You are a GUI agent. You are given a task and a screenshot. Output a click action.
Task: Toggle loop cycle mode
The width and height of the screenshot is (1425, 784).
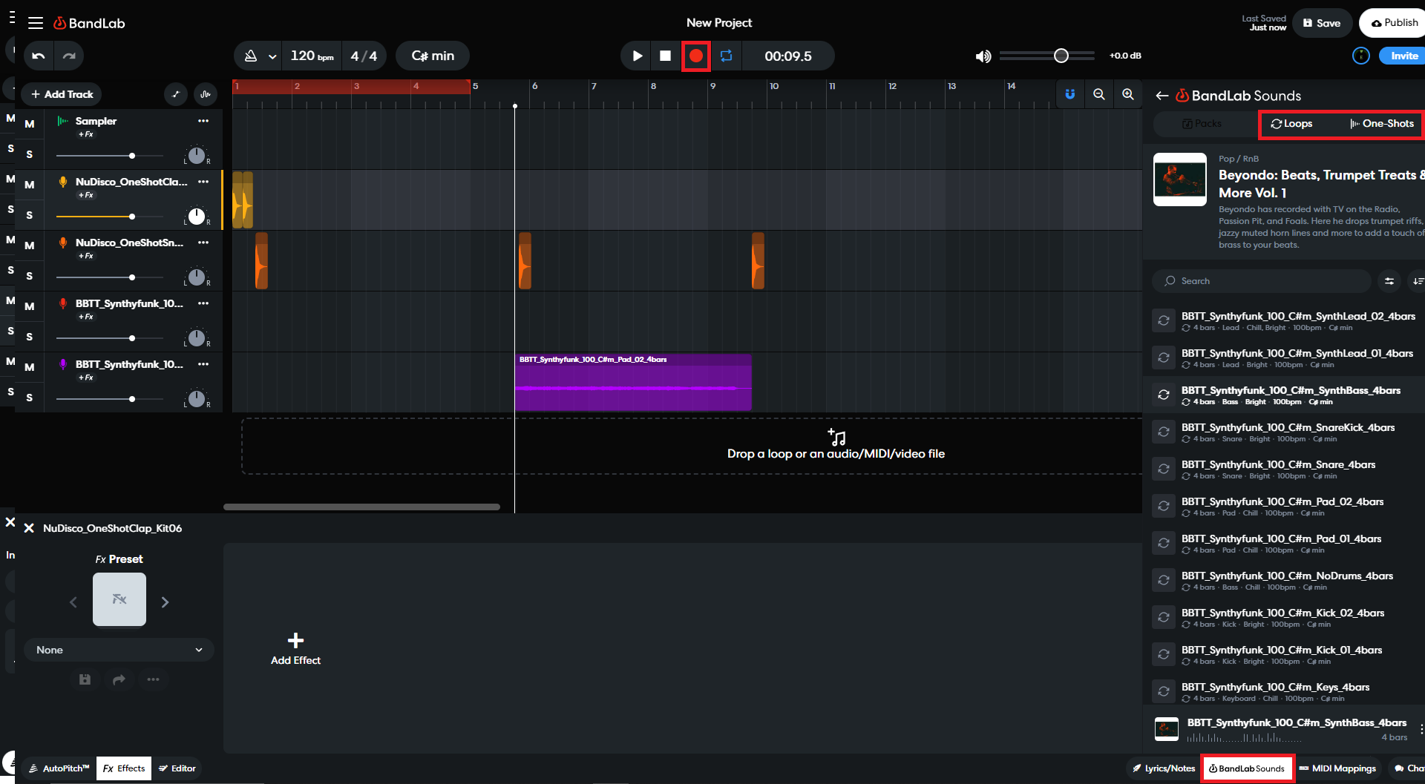pyautogui.click(x=726, y=56)
